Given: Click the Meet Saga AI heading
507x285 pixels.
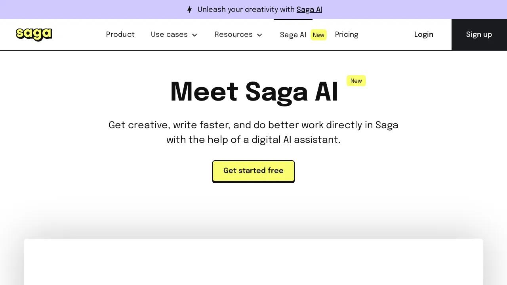Looking at the screenshot, I should tap(254, 92).
